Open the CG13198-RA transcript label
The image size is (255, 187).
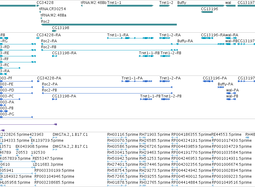tap(64, 53)
